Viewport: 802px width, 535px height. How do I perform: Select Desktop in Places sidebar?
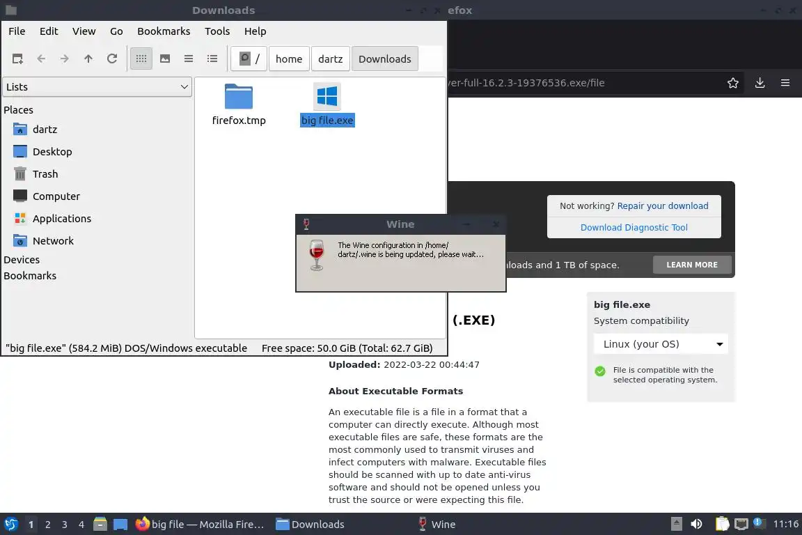pyautogui.click(x=52, y=152)
